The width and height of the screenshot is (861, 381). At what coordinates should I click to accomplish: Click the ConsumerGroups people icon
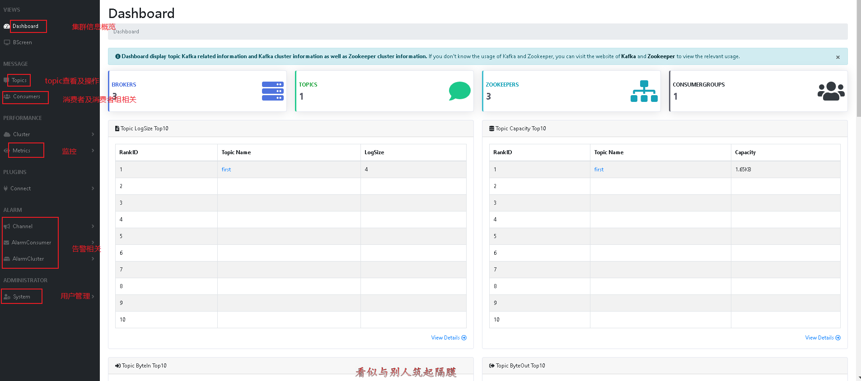(x=831, y=91)
